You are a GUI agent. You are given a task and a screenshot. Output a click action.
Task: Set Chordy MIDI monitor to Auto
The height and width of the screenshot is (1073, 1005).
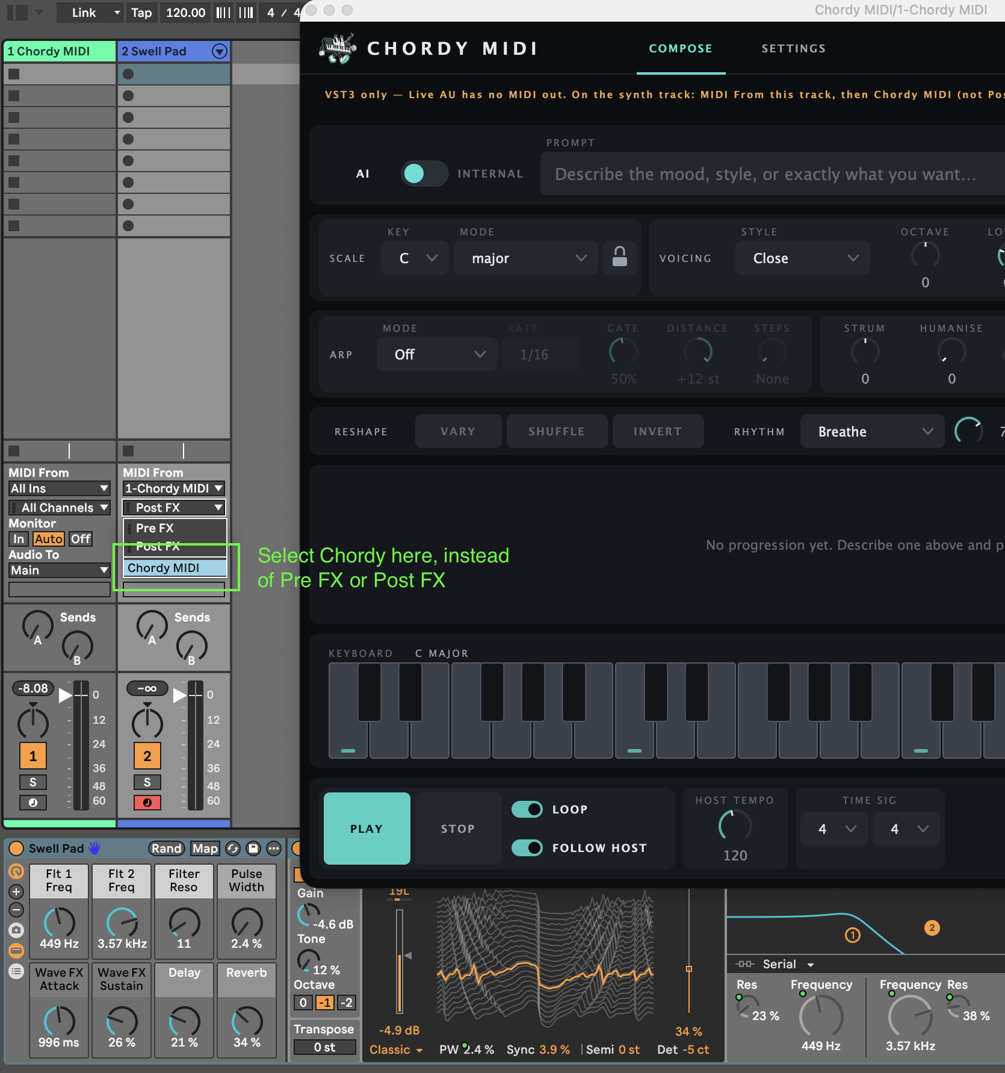point(48,539)
